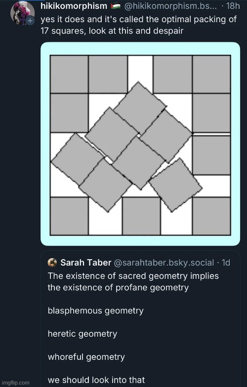Open the 17 squares packing image
This screenshot has height=387, width=247.
(x=140, y=144)
